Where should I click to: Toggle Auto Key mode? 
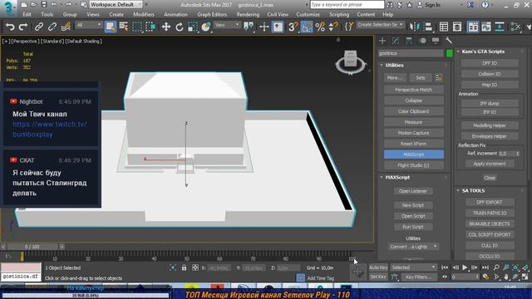coord(378,267)
